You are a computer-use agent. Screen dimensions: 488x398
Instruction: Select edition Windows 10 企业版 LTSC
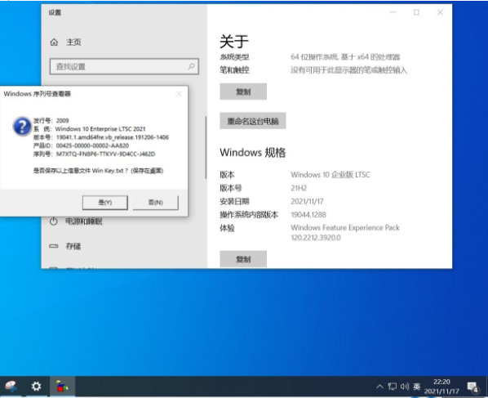[x=331, y=175]
